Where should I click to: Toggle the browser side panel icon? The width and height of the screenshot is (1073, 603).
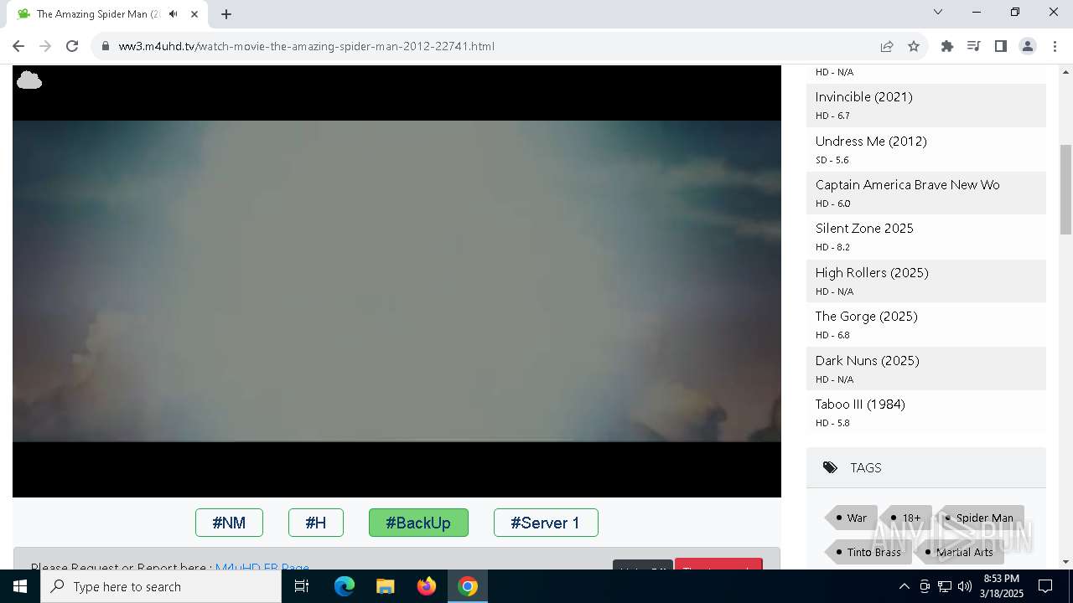point(1001,46)
